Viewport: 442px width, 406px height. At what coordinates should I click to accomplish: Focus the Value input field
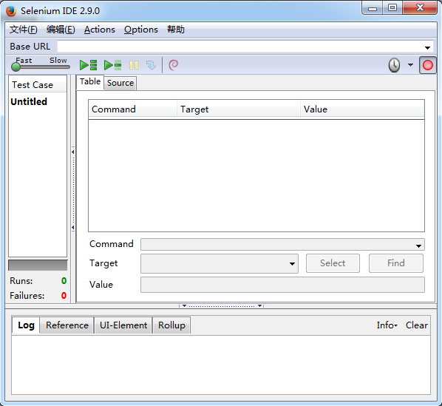282,285
